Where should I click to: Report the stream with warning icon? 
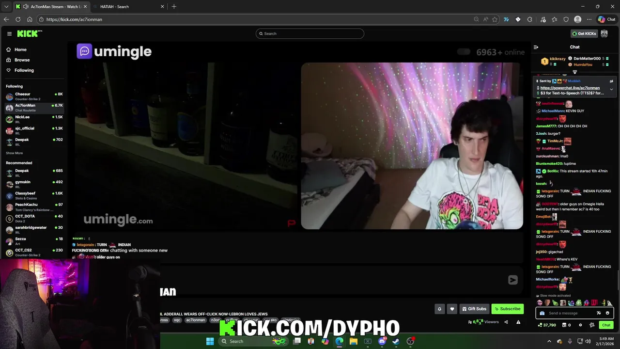[518, 322]
